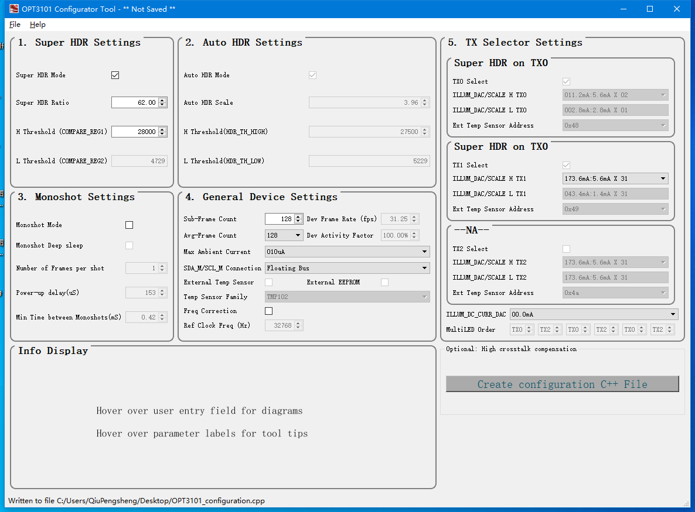Open the 0x4a Ext Temp Sensor Address dropdown
The width and height of the screenshot is (695, 512).
(615, 293)
